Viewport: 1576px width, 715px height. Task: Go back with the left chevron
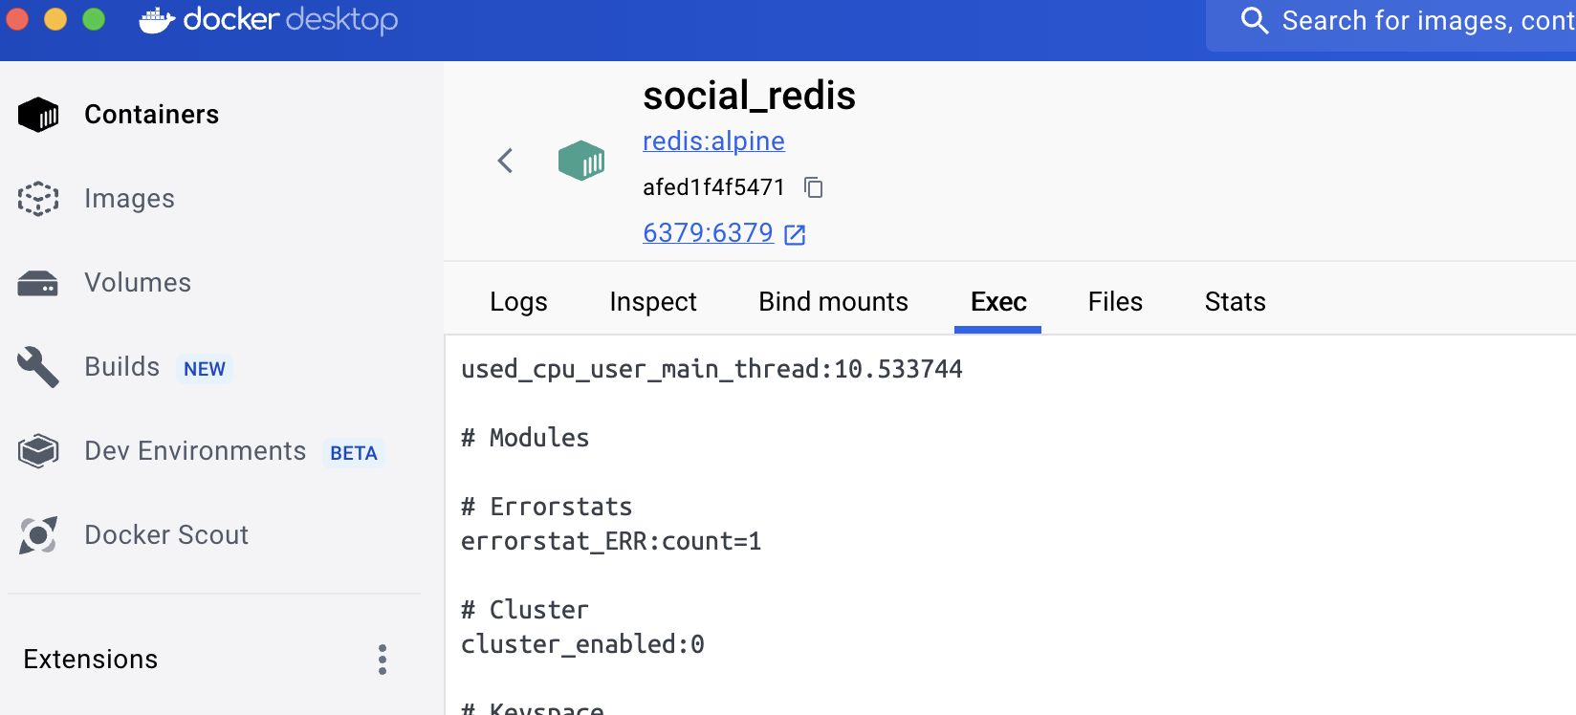(506, 161)
